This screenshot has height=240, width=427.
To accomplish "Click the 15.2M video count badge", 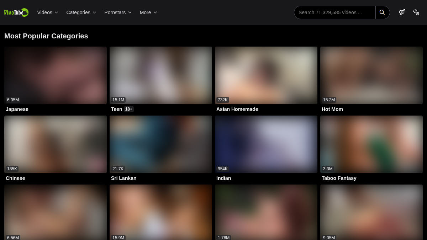I will coord(329,100).
